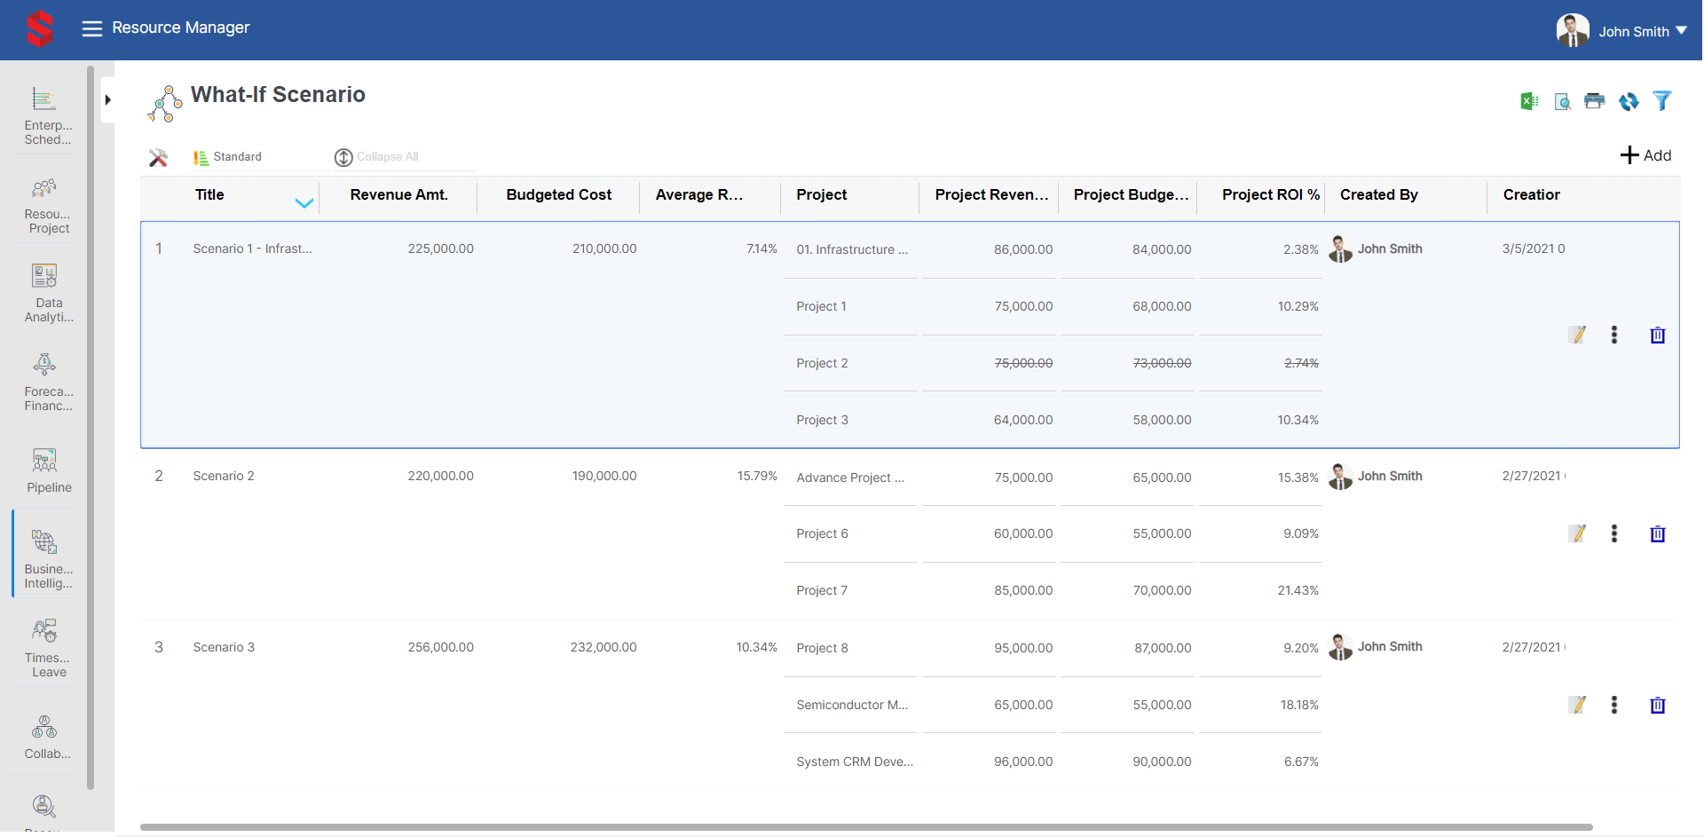
Task: Sort by Project column header
Action: coord(821,195)
